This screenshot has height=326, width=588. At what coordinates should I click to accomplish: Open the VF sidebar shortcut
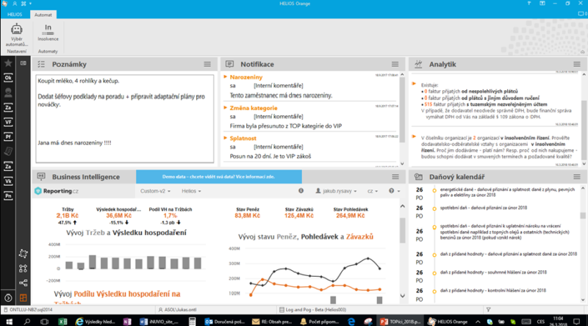[x=8, y=122]
